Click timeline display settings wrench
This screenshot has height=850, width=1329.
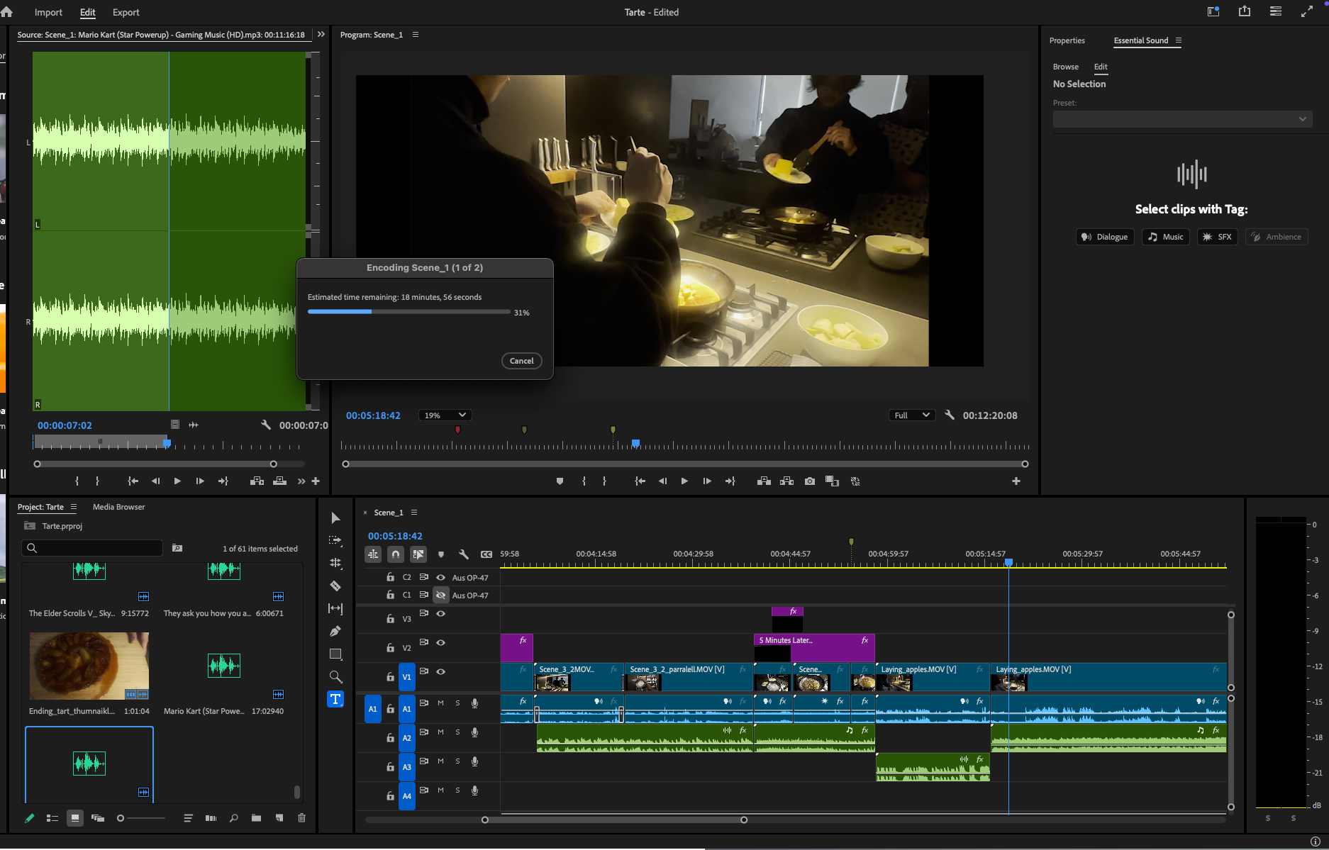(464, 554)
